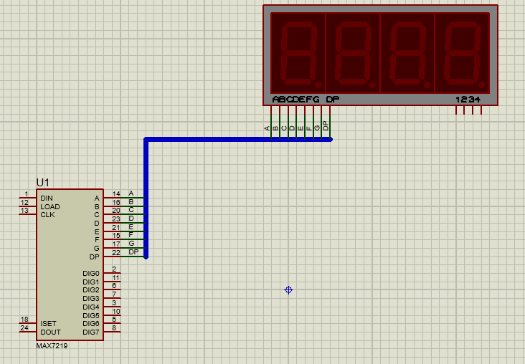Click the first digit of the 7-segment display
This screenshot has width=525, height=364.
pyautogui.click(x=296, y=53)
